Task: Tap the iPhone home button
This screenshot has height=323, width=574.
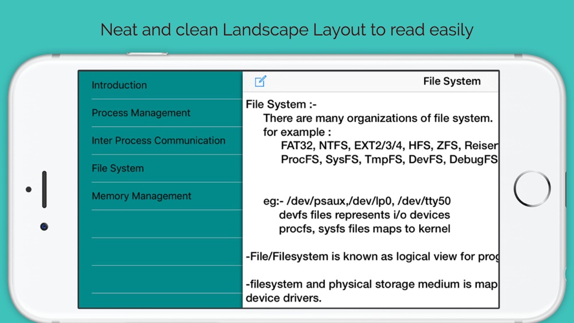Action: point(532,189)
